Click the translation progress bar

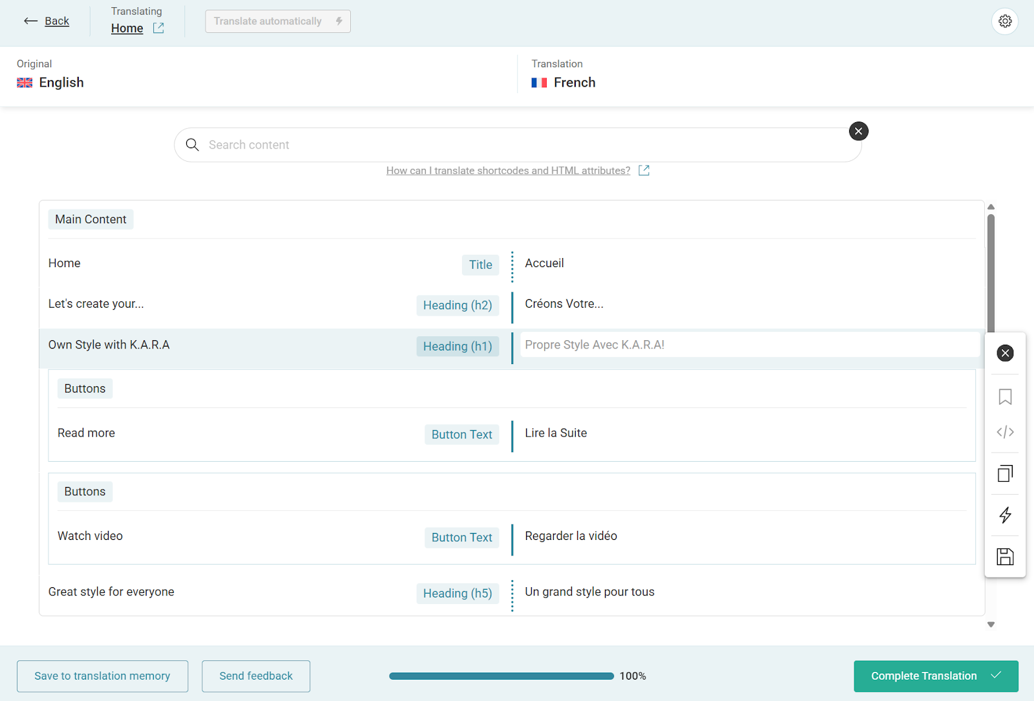(501, 676)
